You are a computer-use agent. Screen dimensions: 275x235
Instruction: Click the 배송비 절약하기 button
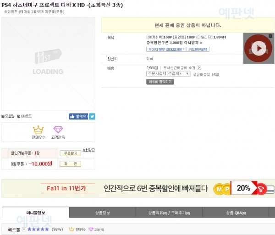160,82
